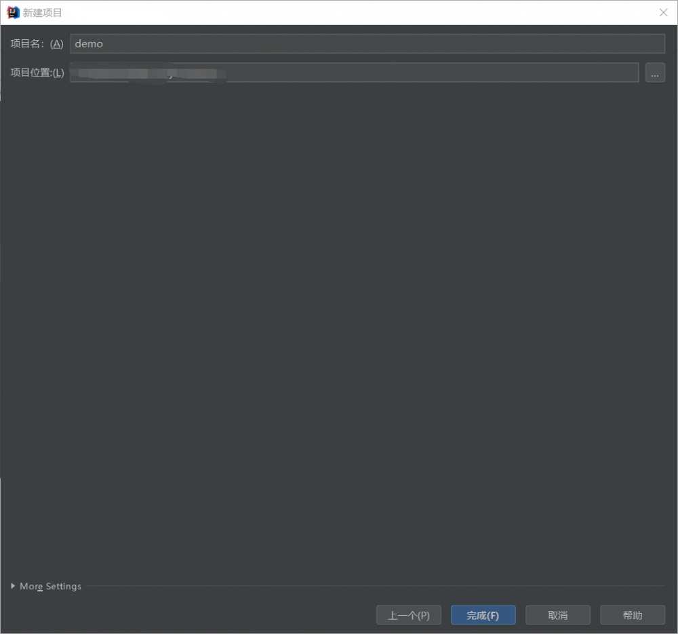Click the dialog title 新建项目
The height and width of the screenshot is (634, 678).
point(41,12)
